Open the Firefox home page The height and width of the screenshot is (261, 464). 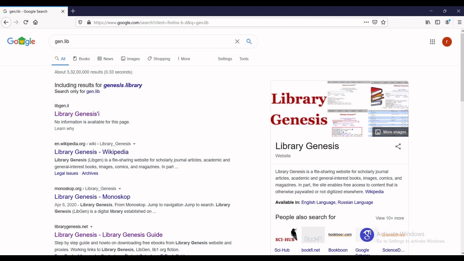point(36,22)
